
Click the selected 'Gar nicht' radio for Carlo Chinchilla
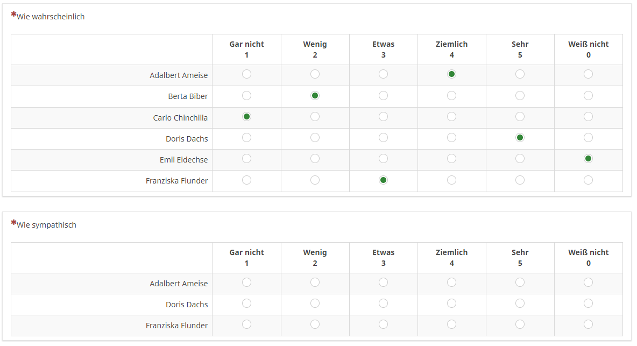pyautogui.click(x=246, y=117)
